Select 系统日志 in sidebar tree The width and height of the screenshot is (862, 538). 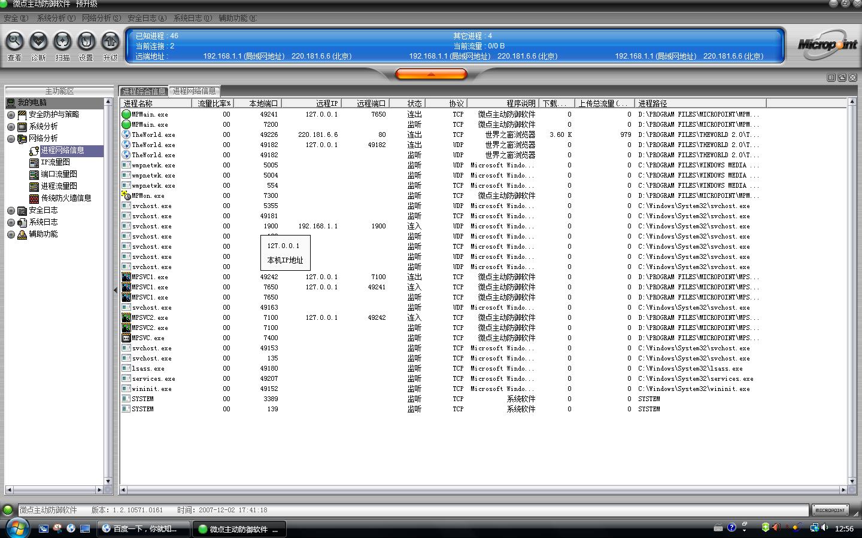click(x=43, y=222)
